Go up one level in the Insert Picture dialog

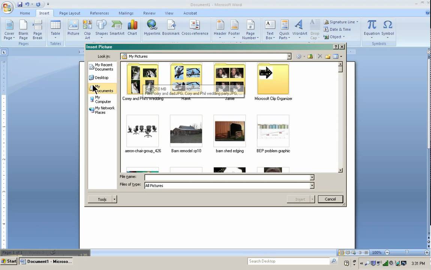click(x=310, y=56)
